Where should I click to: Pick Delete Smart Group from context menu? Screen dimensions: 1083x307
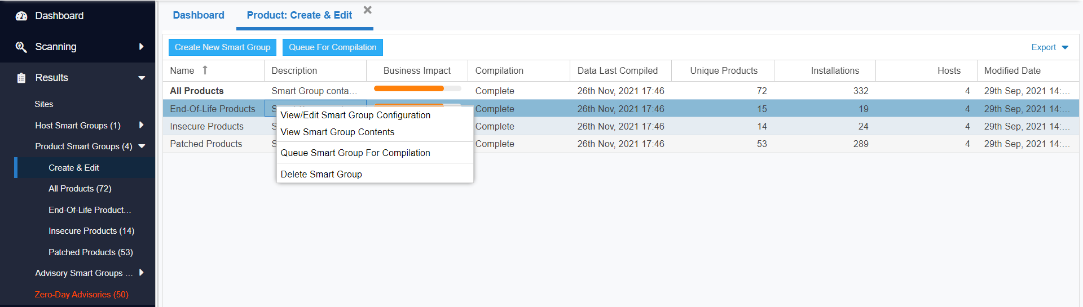(x=321, y=174)
